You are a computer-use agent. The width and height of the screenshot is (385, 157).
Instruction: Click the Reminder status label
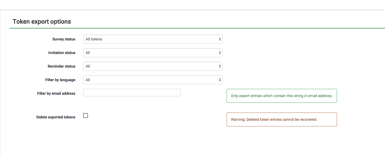click(61, 66)
